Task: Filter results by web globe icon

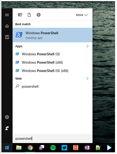Action: [x=39, y=15]
